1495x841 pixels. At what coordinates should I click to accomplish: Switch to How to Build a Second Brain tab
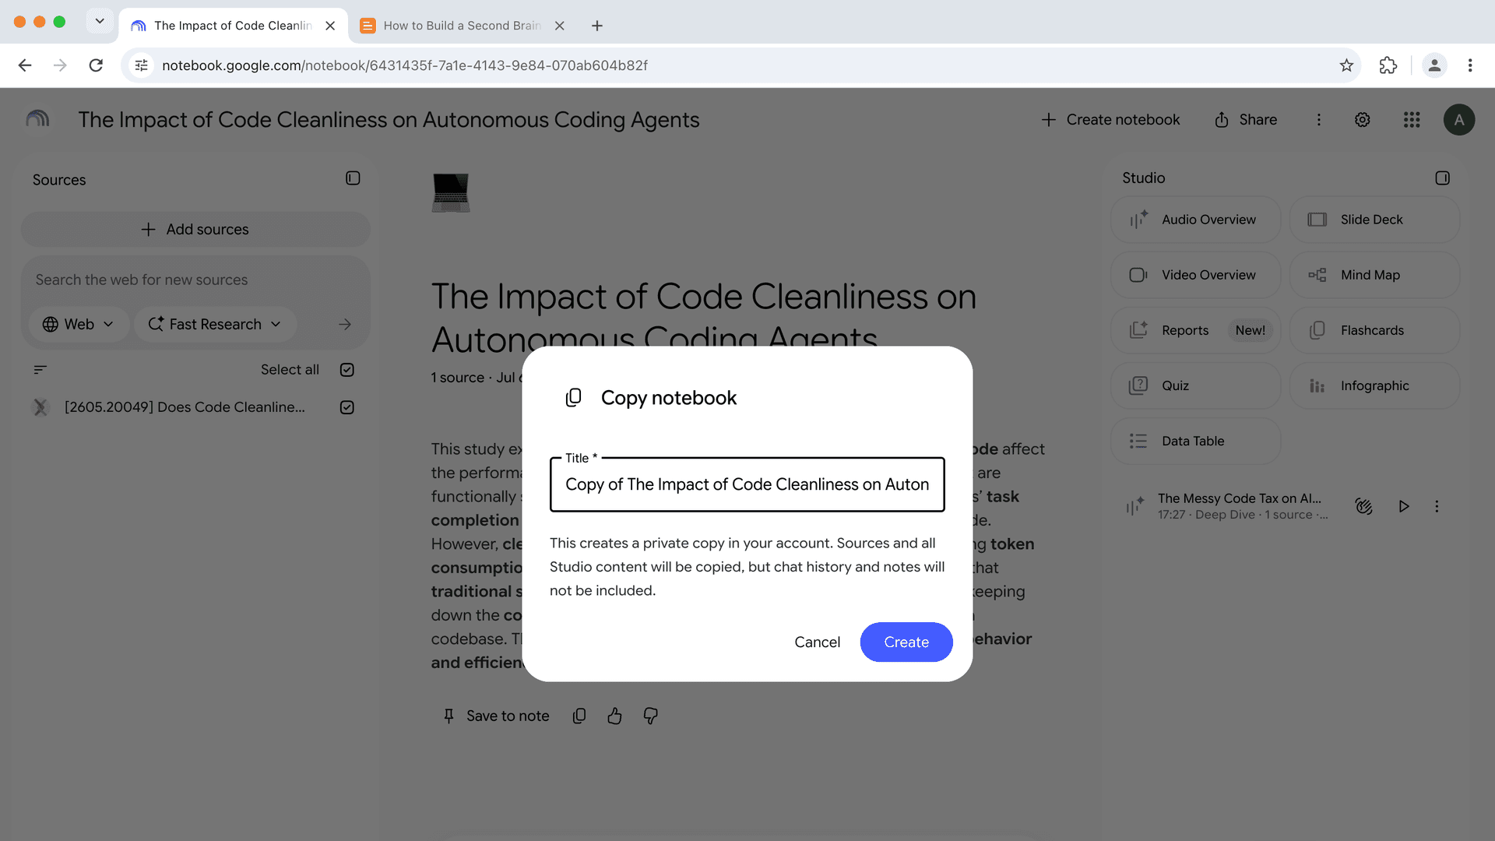coord(461,26)
